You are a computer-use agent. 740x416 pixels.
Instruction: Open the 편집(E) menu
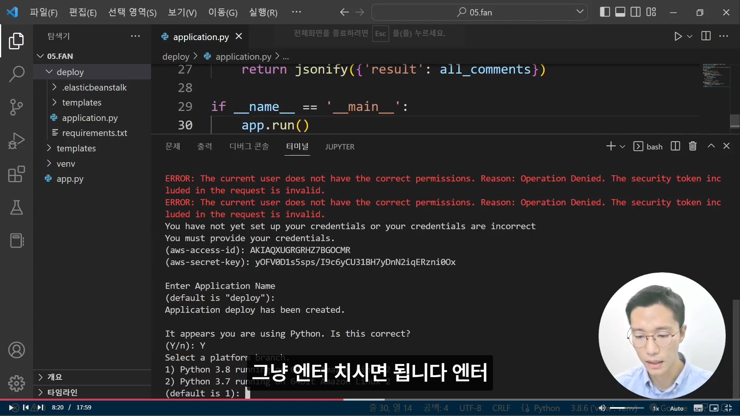83,12
